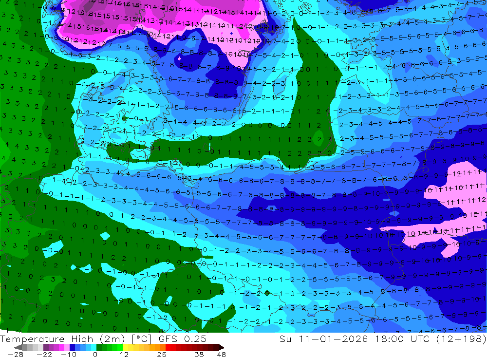This screenshot has width=487, height=357.
Task: Click the bright red legend swatch right of 26
Action: [168, 347]
